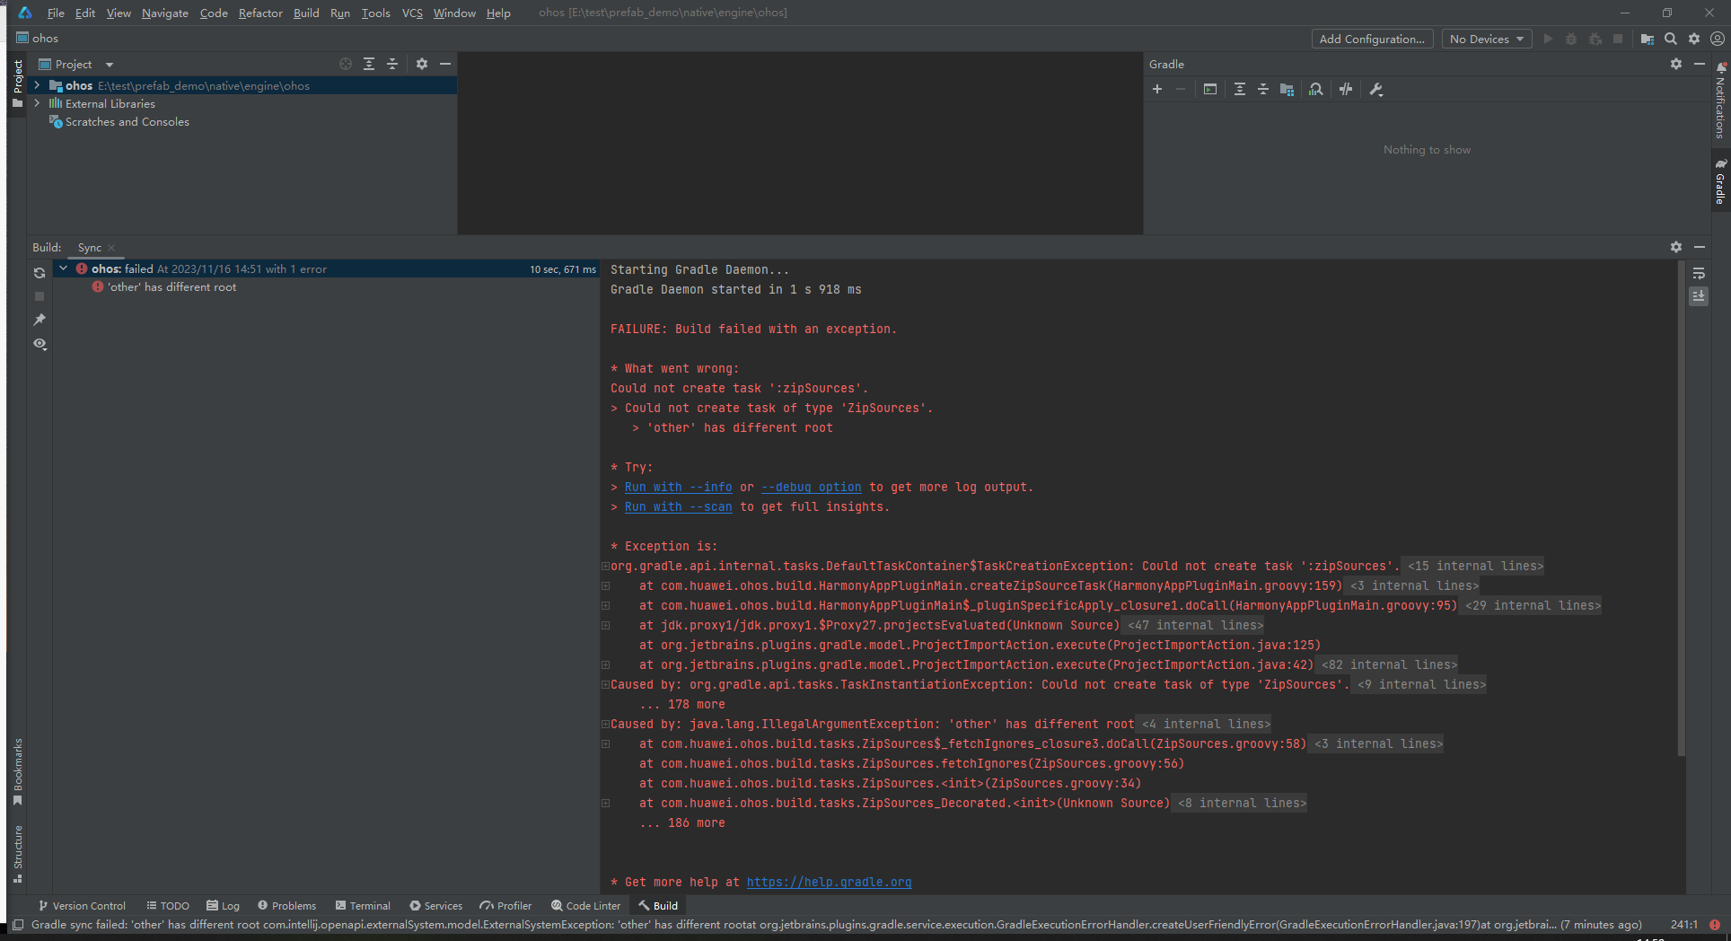Open the Refactor menu
This screenshot has height=941, width=1731.
point(260,13)
